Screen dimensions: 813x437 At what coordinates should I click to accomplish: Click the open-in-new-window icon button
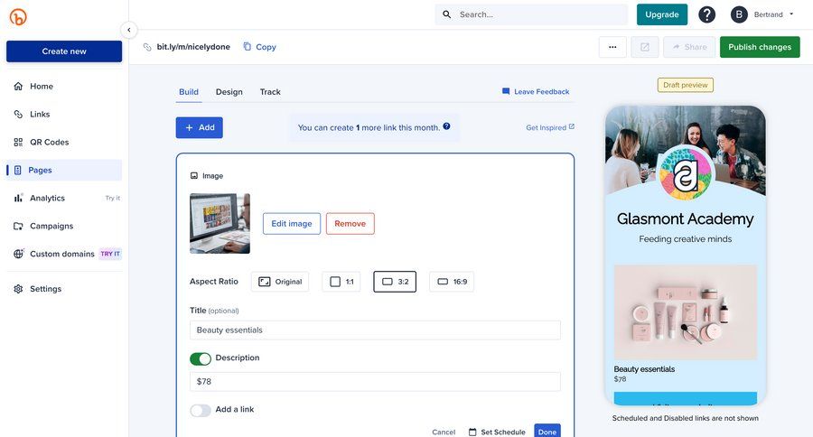point(644,47)
